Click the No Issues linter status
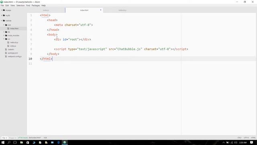 coord(23,138)
